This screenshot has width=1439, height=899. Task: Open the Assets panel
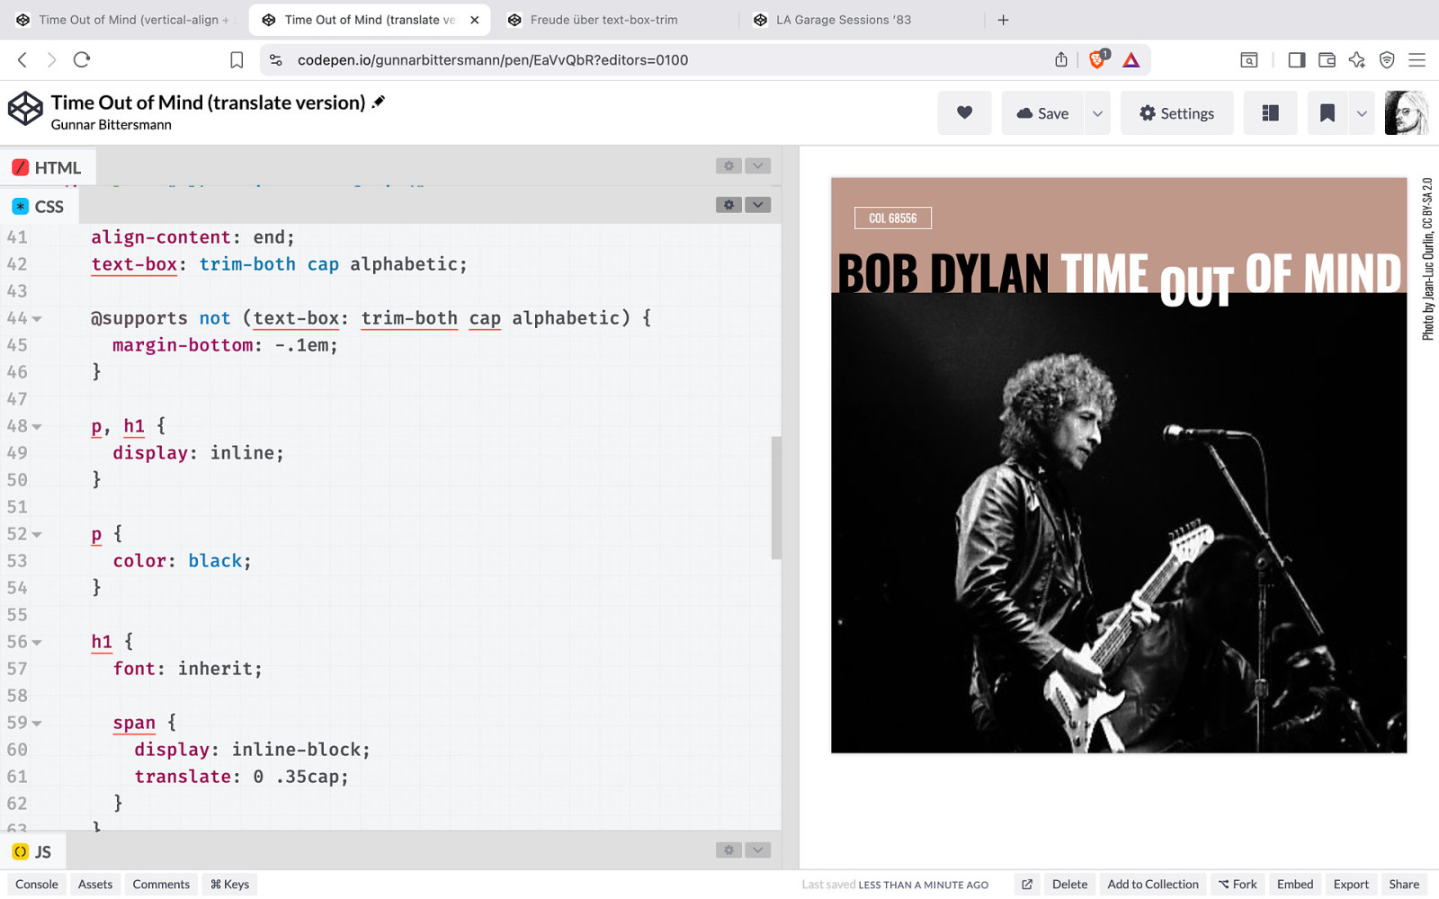pyautogui.click(x=95, y=885)
